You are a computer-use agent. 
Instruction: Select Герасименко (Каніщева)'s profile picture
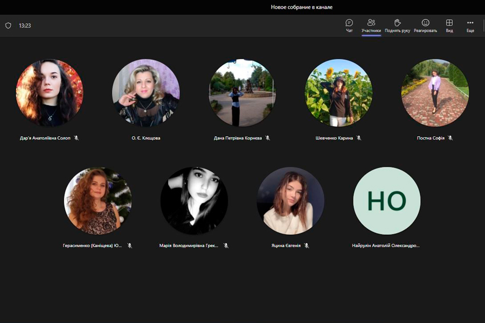98,201
